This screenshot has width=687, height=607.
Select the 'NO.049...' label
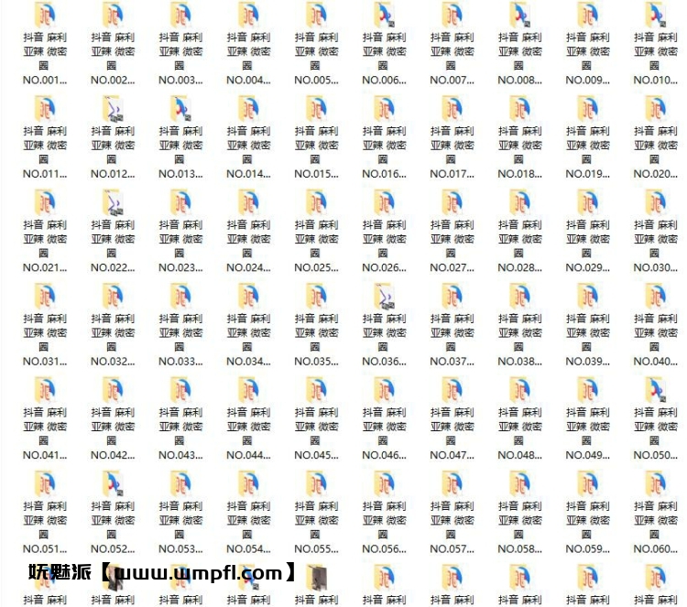(588, 455)
